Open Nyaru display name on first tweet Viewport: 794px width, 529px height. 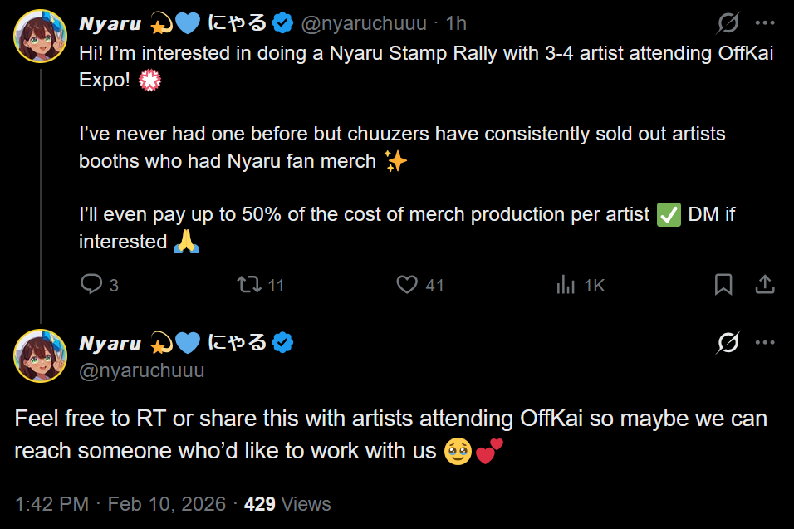pyautogui.click(x=110, y=24)
